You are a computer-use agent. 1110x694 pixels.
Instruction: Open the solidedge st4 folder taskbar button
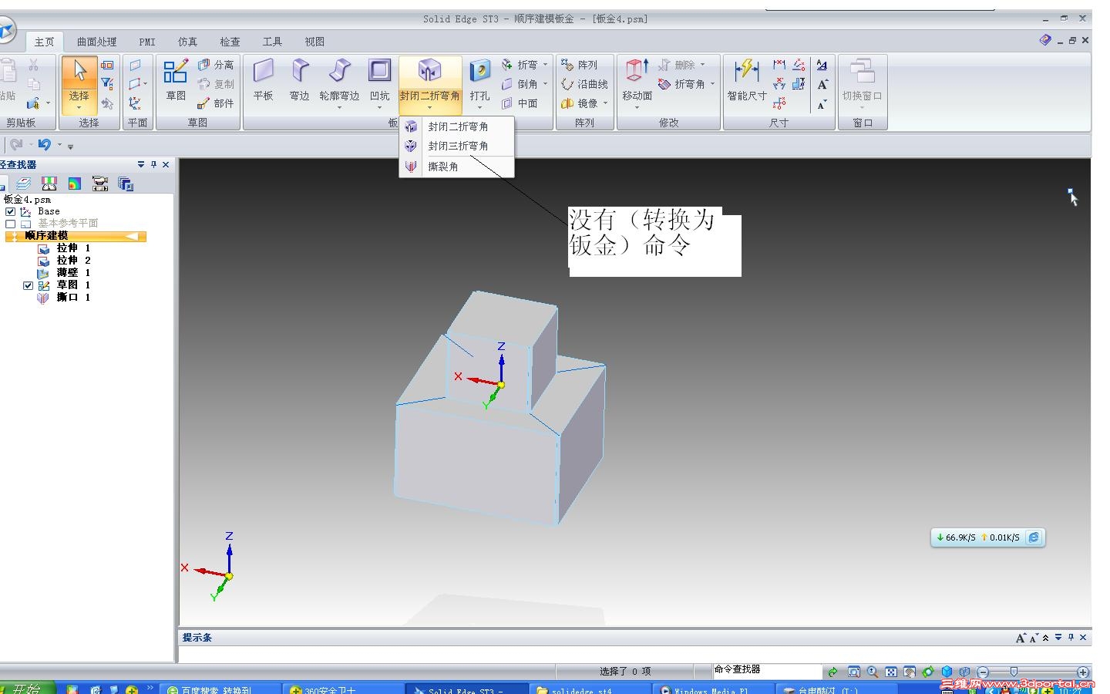coord(591,689)
